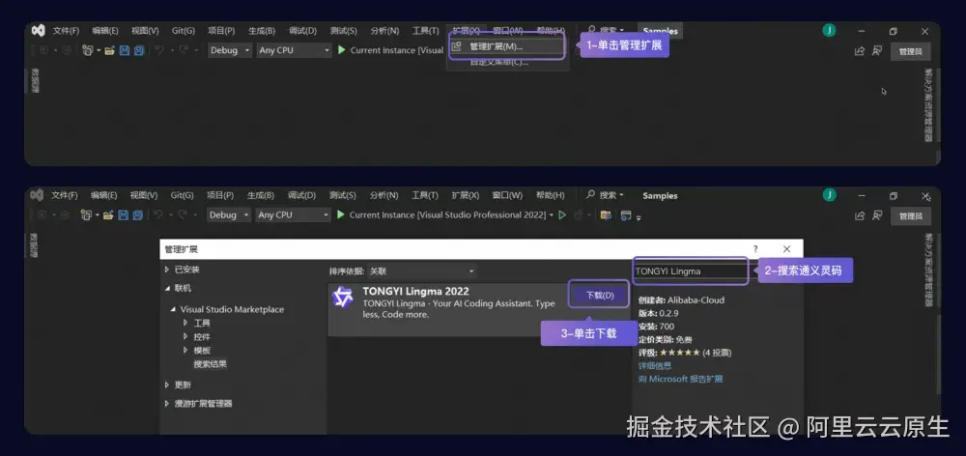Viewport: 966px width, 456px height.
Task: Click account avatar J in upper window
Action: [x=829, y=31]
